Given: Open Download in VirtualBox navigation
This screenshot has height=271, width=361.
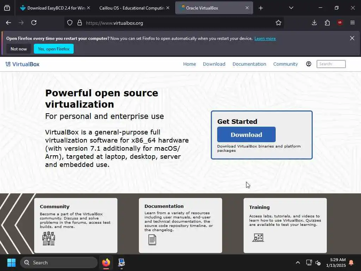Looking at the screenshot, I should [x=214, y=64].
